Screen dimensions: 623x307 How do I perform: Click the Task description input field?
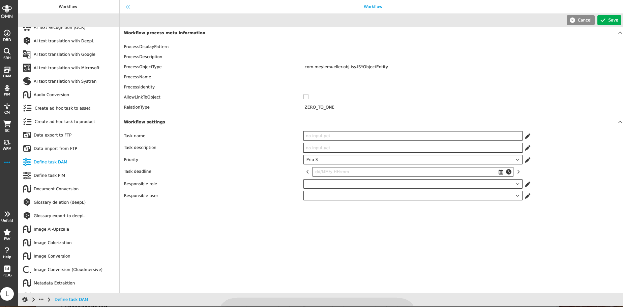tap(412, 148)
